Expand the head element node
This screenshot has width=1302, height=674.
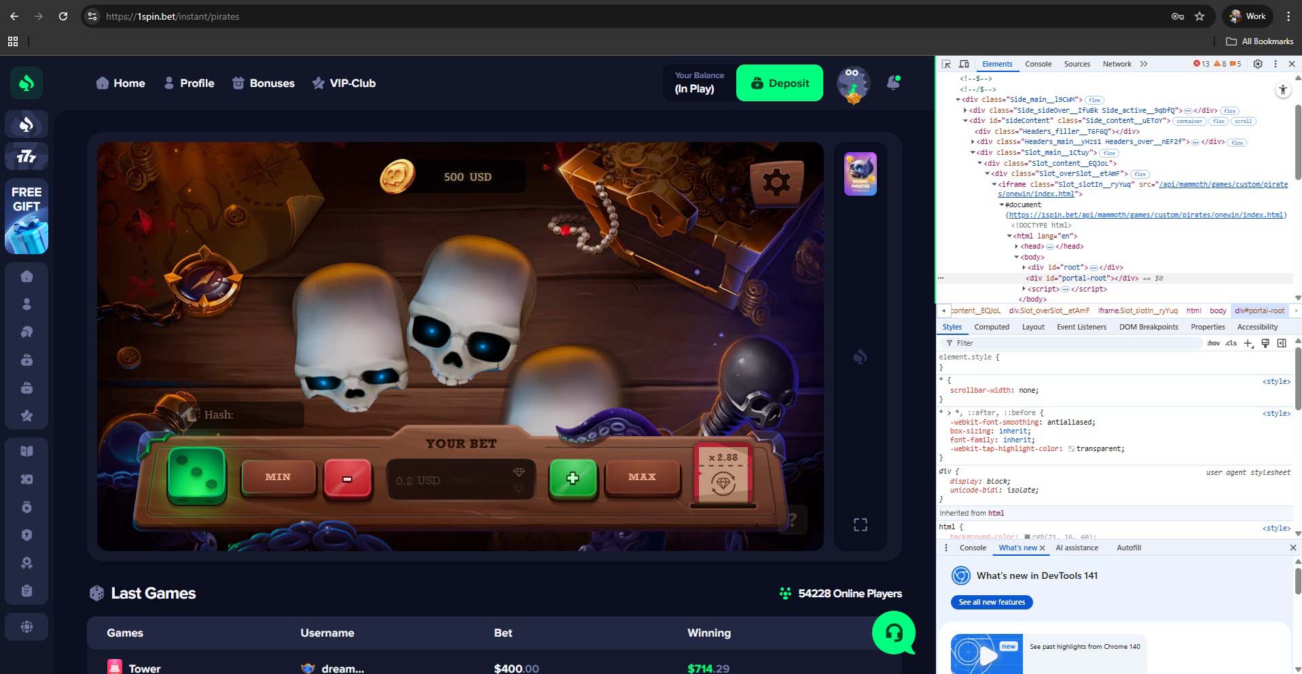(1017, 247)
